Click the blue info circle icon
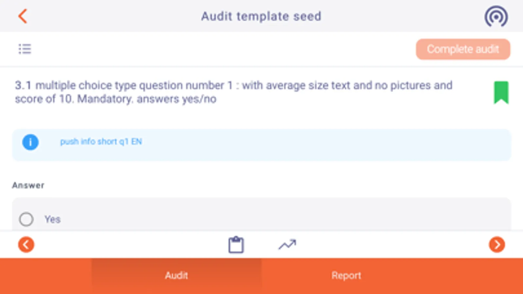 click(30, 142)
